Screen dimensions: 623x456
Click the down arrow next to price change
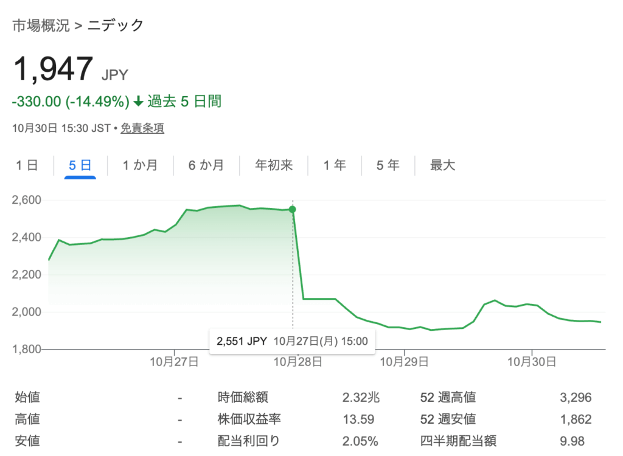pyautogui.click(x=138, y=102)
